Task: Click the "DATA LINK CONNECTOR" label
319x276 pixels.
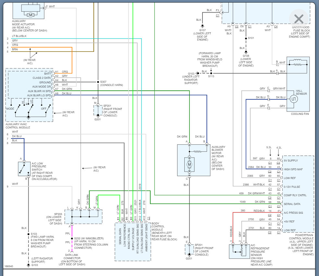Action: 72,257
